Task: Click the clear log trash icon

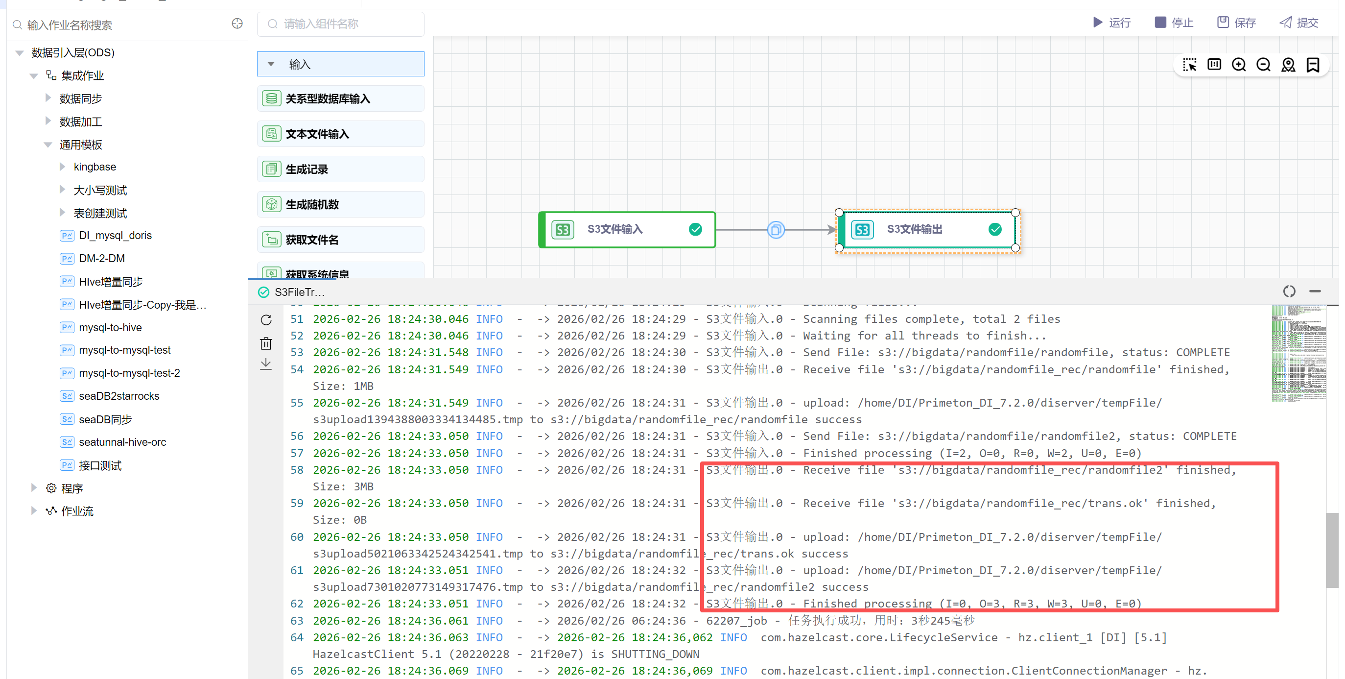Action: coord(266,343)
